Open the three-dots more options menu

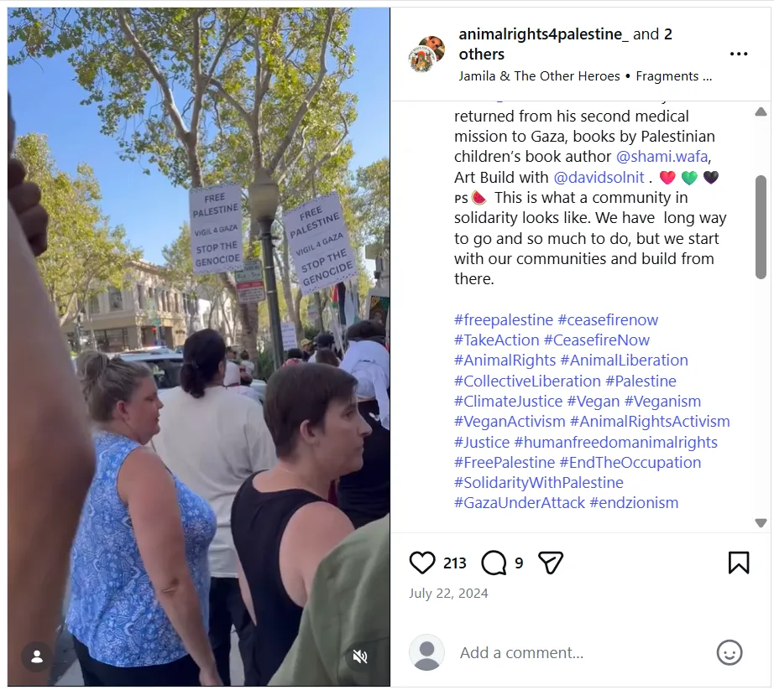739,54
